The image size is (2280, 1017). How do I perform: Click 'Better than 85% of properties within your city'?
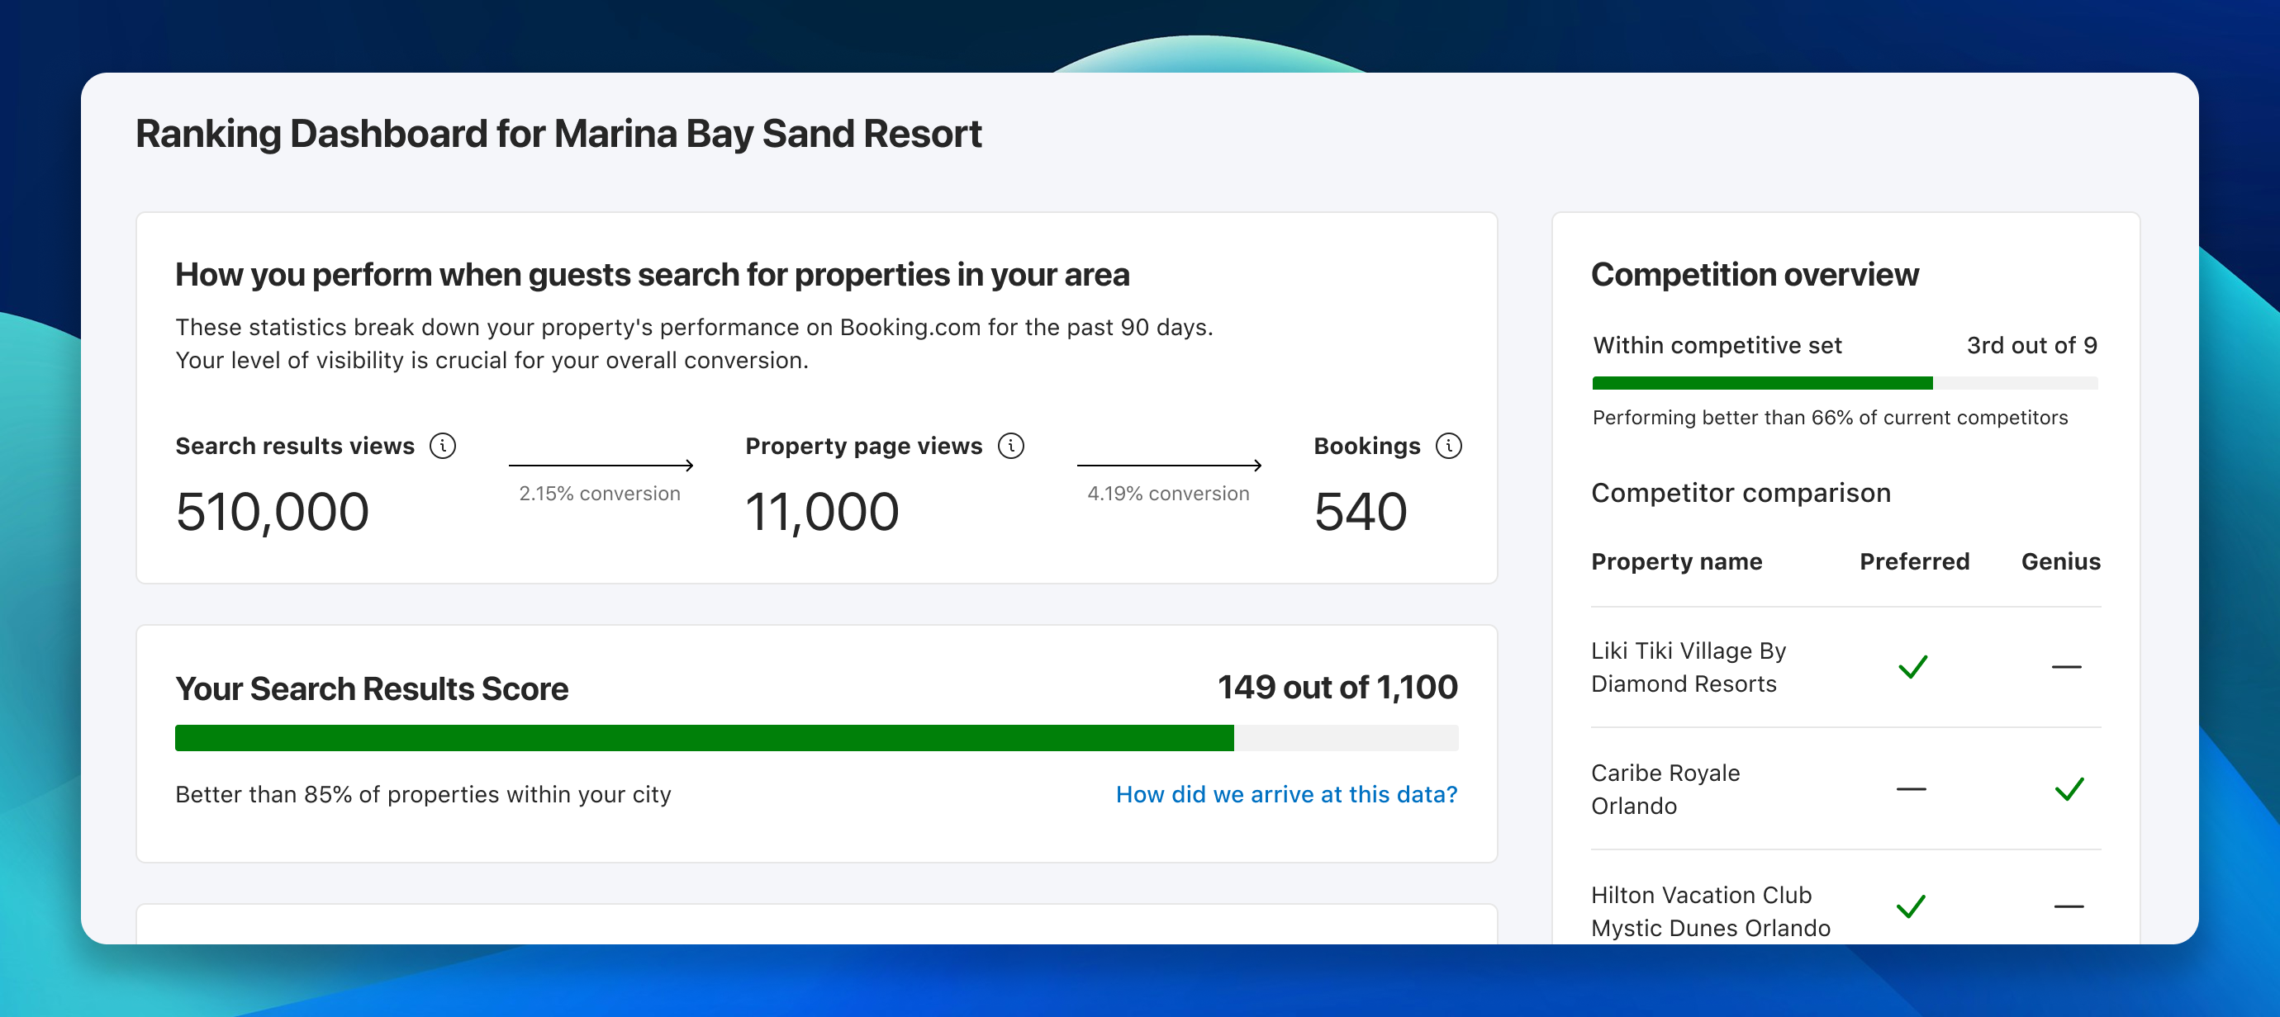[423, 794]
